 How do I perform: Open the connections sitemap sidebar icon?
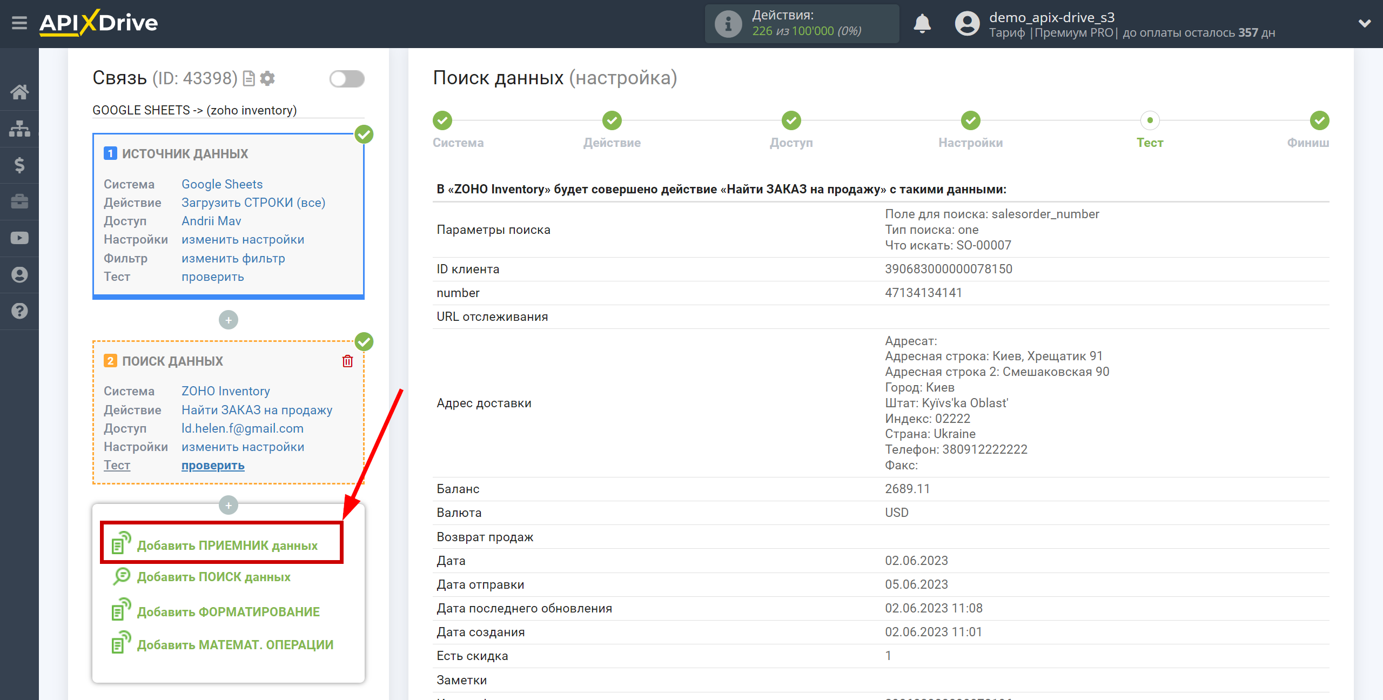[x=19, y=129]
